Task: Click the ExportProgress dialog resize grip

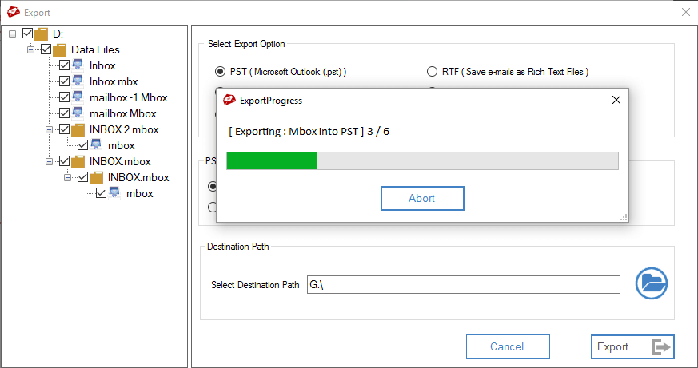Action: click(624, 217)
